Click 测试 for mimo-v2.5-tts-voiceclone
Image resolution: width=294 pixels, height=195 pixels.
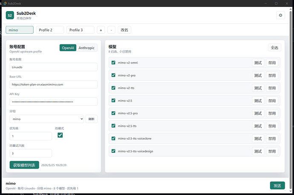click(258, 139)
